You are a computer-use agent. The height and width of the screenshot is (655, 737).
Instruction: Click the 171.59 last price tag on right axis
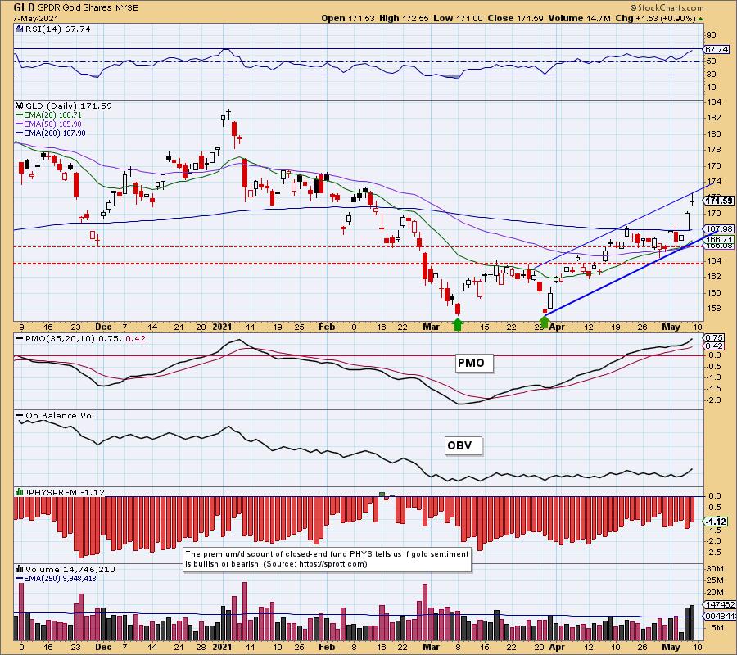click(x=719, y=201)
